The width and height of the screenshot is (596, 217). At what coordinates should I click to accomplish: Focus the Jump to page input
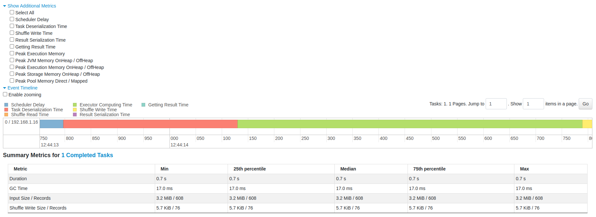496,104
